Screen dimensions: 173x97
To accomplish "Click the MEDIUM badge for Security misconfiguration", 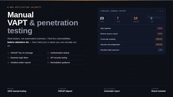I will click(159, 45).
